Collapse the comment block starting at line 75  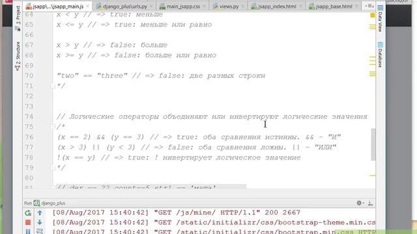(x=53, y=127)
